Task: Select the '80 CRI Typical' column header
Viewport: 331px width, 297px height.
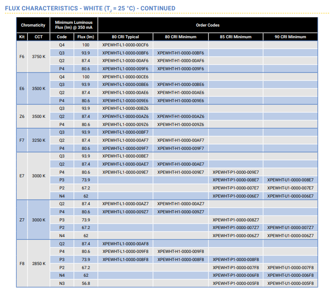Action: [x=125, y=37]
